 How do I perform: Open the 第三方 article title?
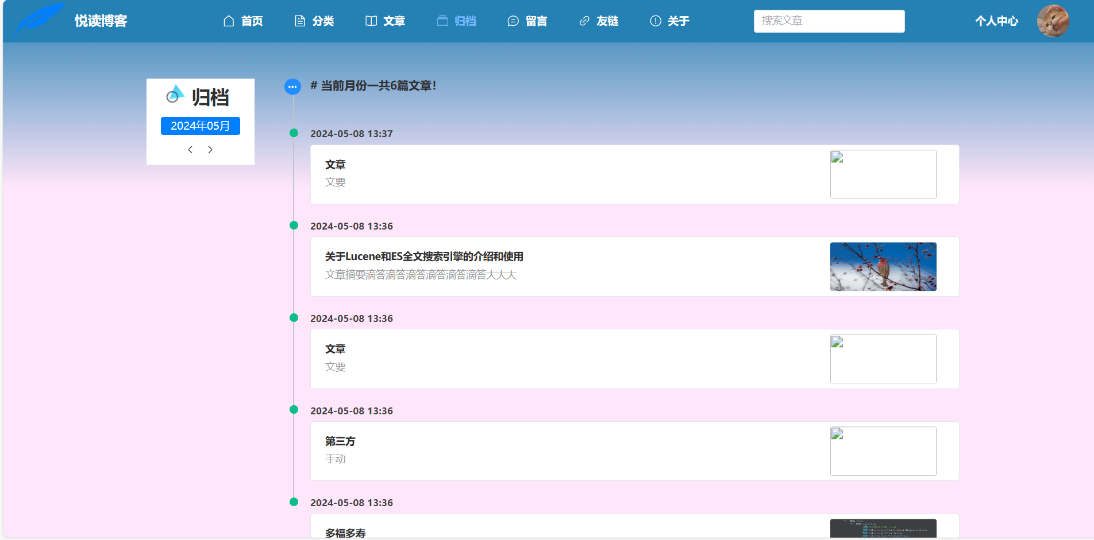coord(340,441)
